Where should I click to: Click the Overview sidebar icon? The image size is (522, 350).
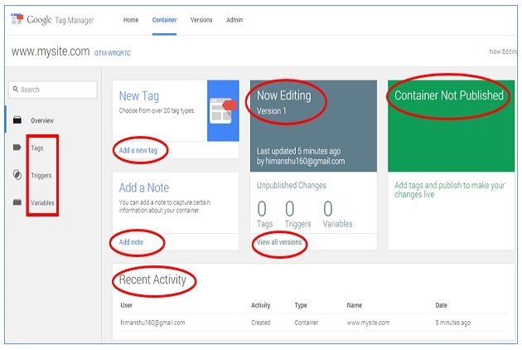click(17, 120)
